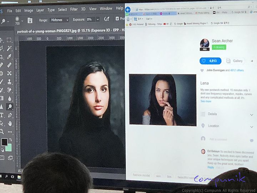
Task: Open the Filter menu
Action: pos(74,9)
